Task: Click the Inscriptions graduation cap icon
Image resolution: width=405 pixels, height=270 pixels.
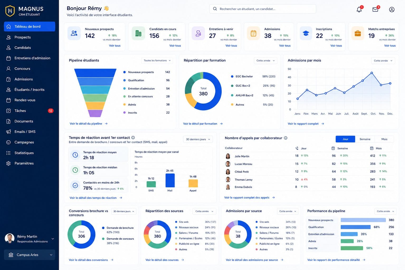Action: [306, 33]
